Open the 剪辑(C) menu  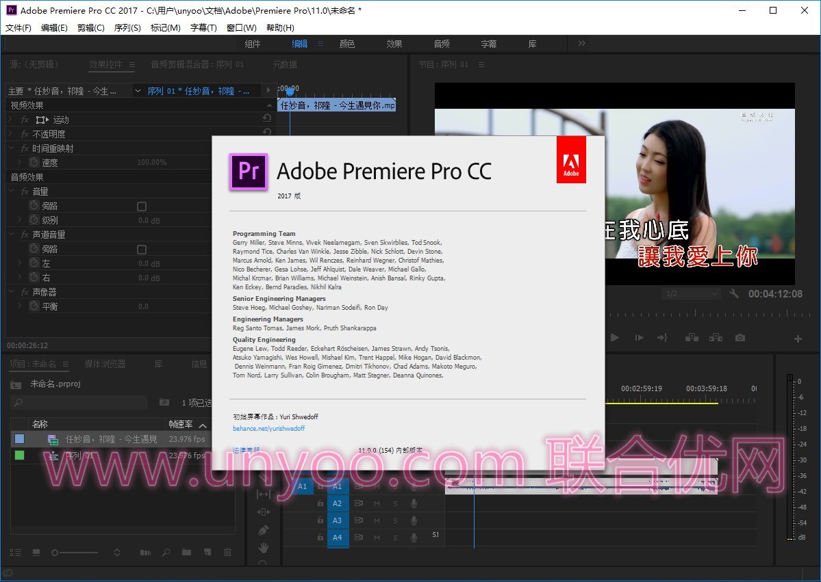[x=90, y=28]
